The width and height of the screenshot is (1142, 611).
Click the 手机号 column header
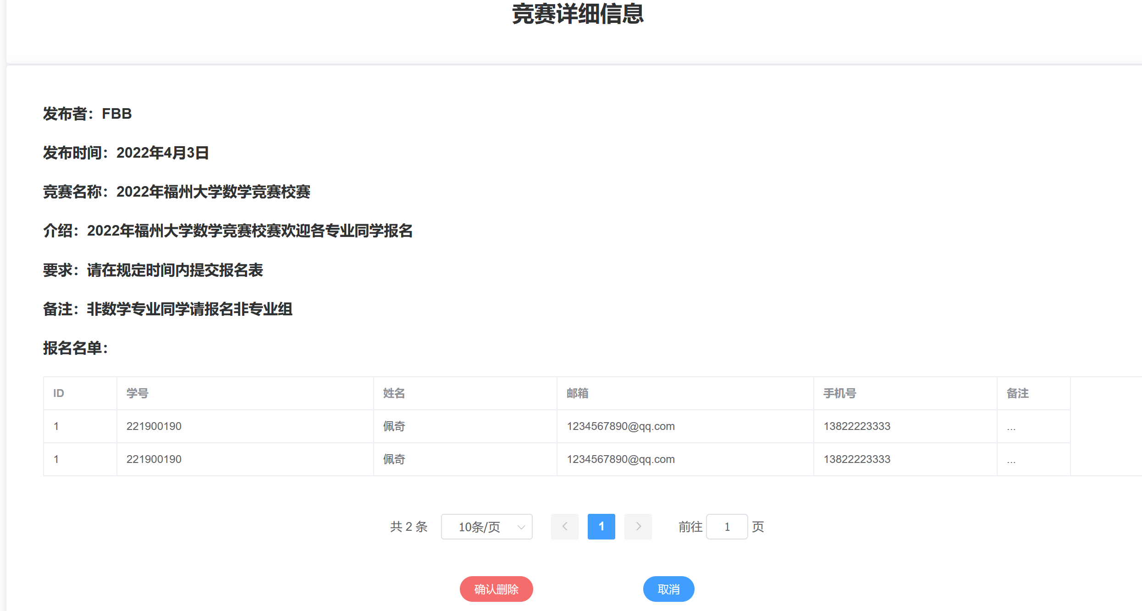pyautogui.click(x=840, y=393)
